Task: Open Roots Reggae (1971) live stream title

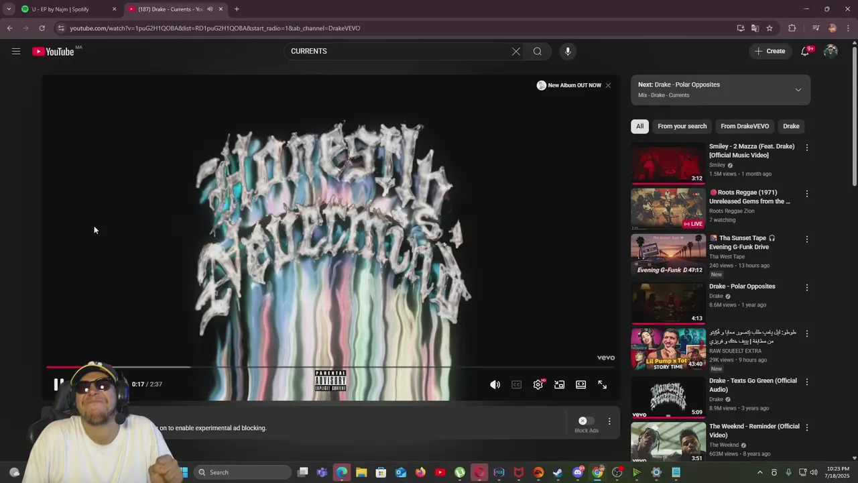Action: pos(749,197)
